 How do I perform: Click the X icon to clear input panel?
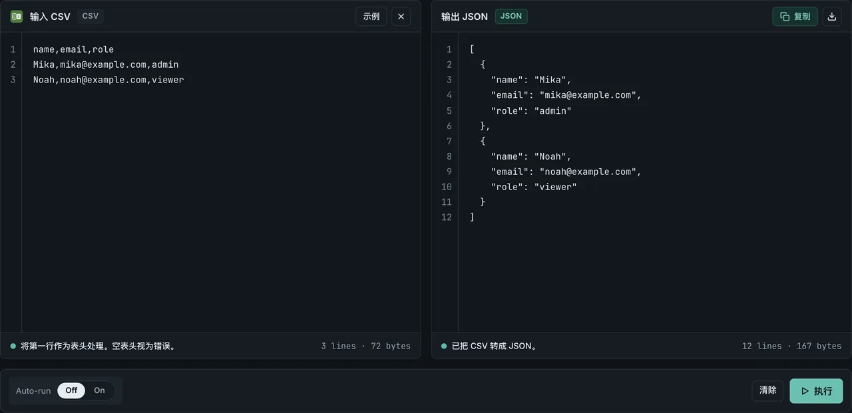[x=401, y=16]
